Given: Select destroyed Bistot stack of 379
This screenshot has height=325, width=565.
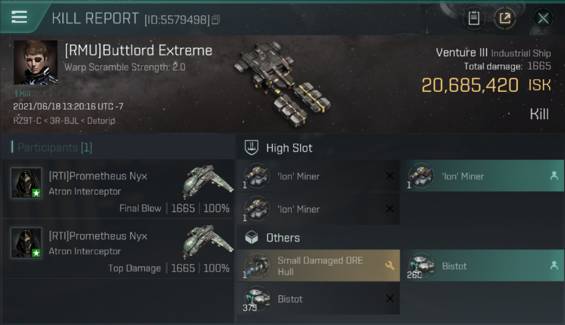Looking at the screenshot, I should coord(318,299).
